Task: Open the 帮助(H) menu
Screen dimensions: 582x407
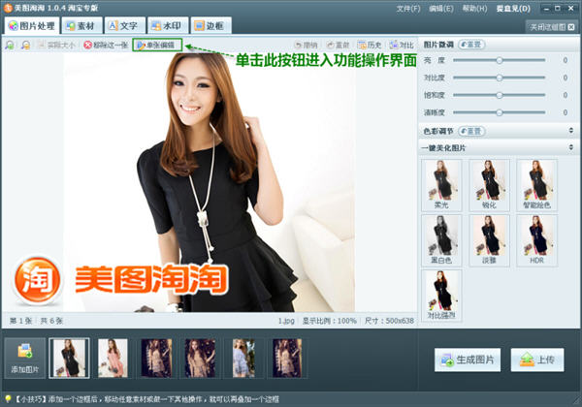Action: 474,9
